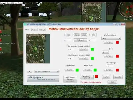Viewport: 133px width, 100px height.
Task: Click the green Movespeed status indicator
Action: [x=92, y=49]
